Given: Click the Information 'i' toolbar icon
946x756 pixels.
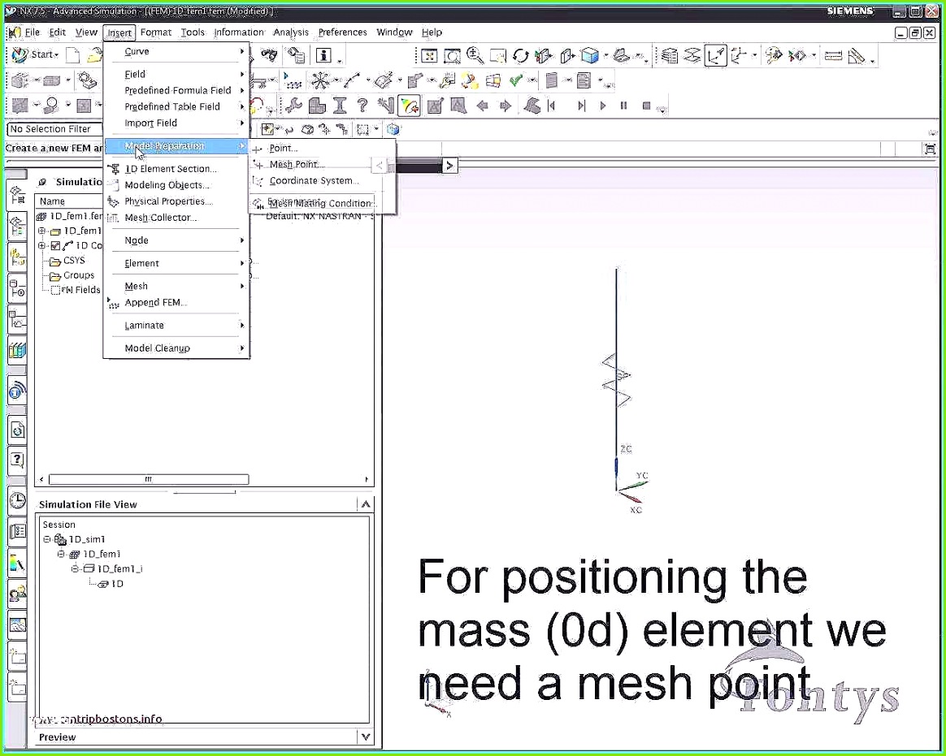Looking at the screenshot, I should click(324, 56).
